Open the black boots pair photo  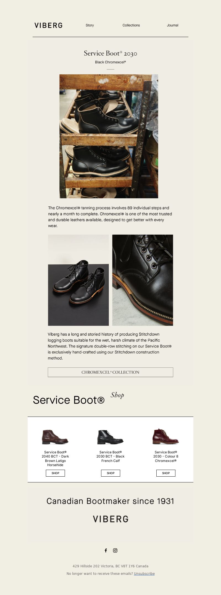pos(78,280)
